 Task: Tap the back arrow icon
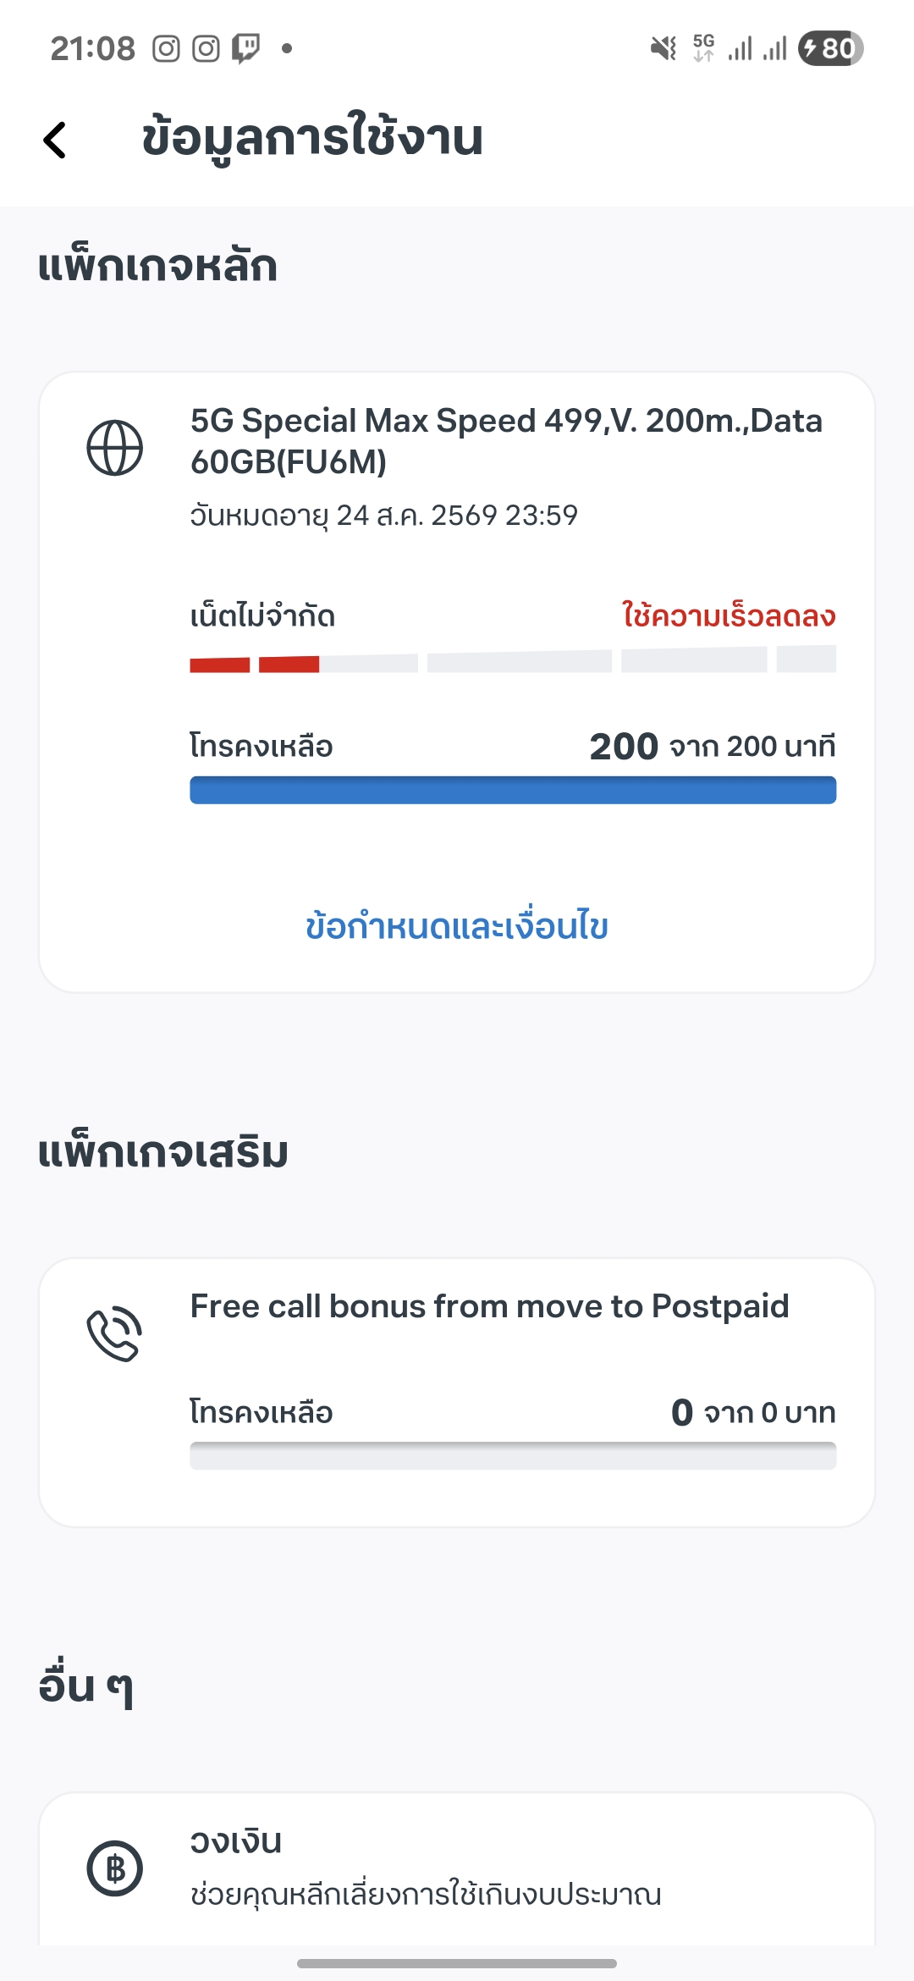click(55, 140)
